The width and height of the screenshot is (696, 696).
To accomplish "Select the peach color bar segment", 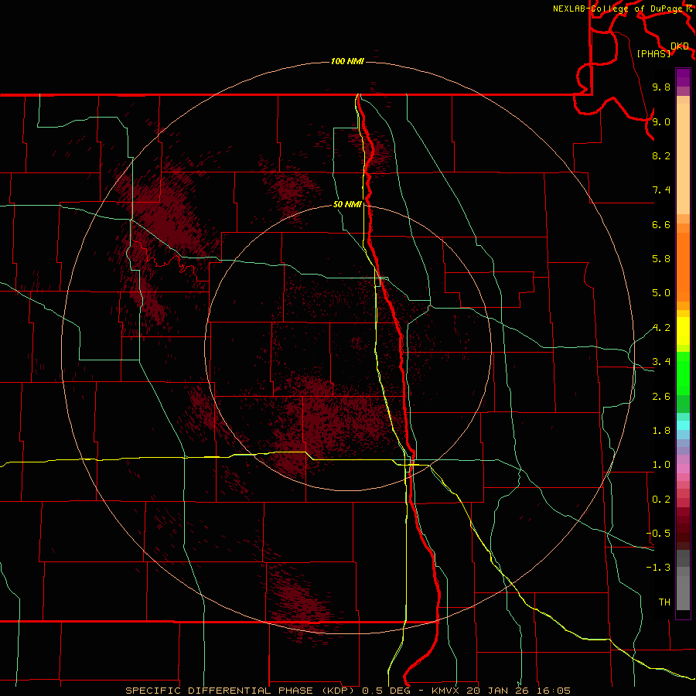I will (x=683, y=159).
